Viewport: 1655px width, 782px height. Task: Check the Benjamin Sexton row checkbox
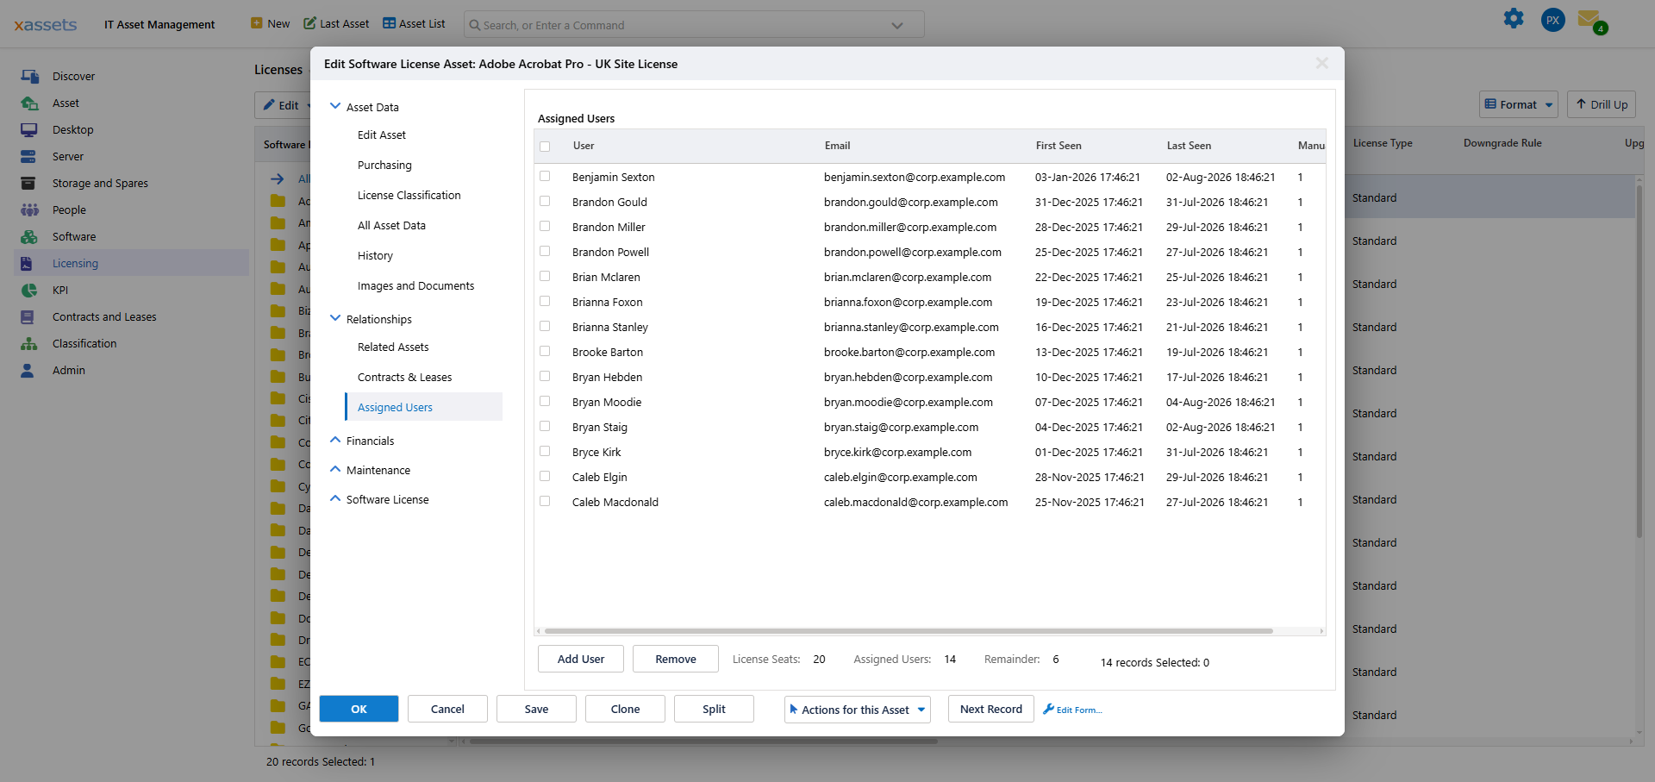[x=545, y=176]
